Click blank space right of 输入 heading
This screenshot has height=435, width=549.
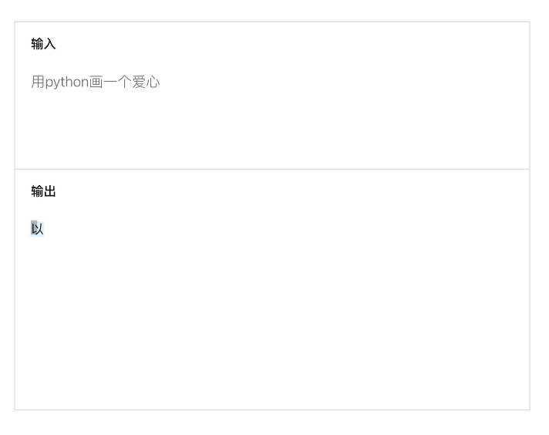285,44
